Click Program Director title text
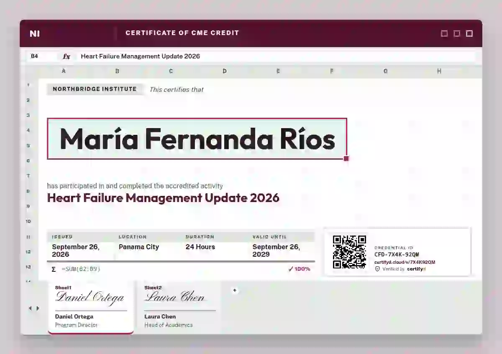The image size is (502, 354). point(77,325)
